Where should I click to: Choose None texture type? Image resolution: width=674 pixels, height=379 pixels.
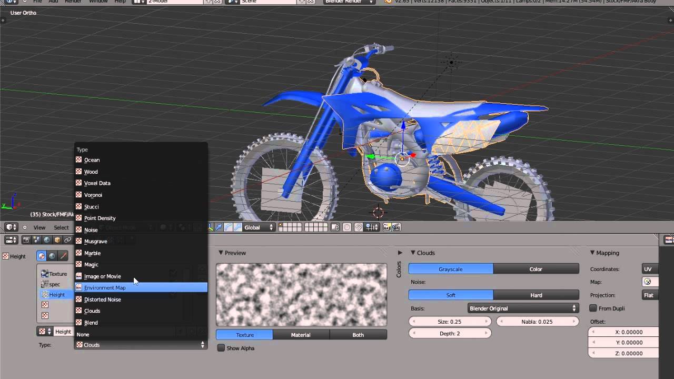[x=141, y=334]
